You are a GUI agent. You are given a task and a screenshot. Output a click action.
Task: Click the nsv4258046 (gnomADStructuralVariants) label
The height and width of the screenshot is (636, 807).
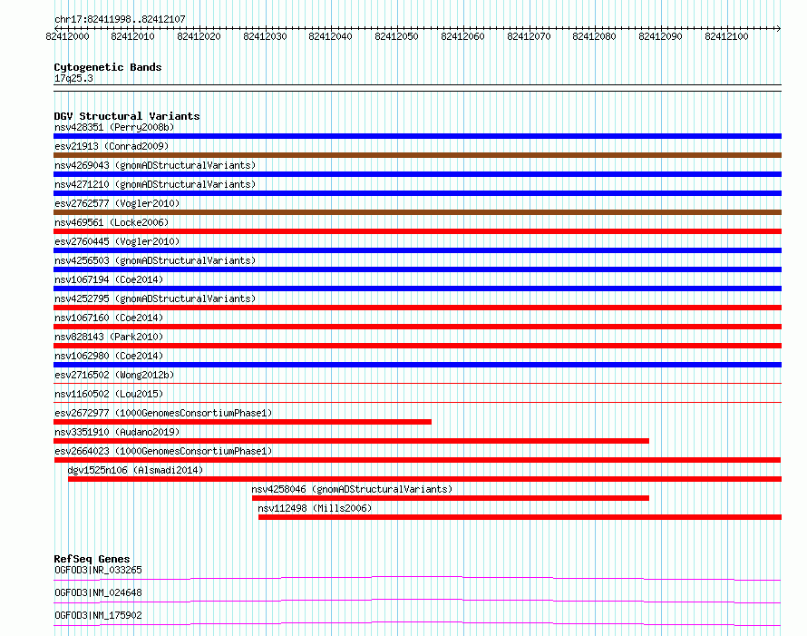click(352, 489)
